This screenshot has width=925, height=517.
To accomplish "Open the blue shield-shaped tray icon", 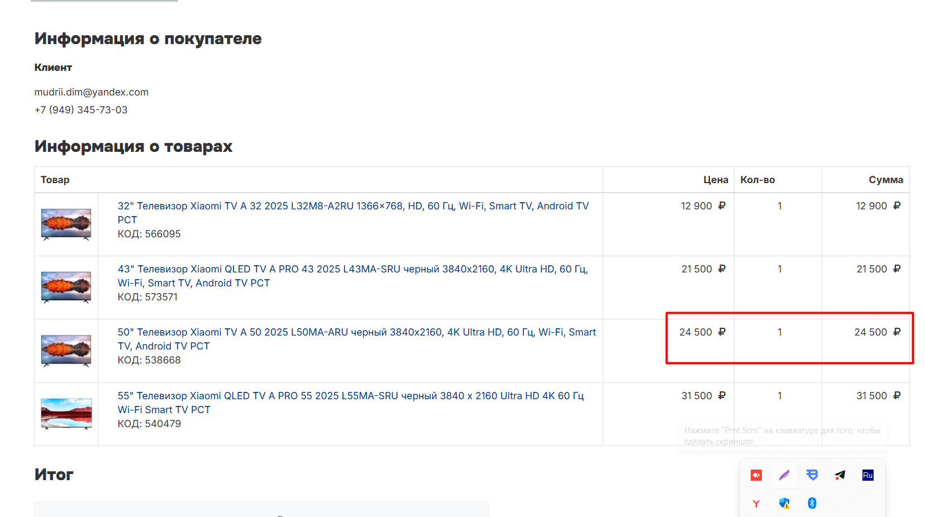I will pyautogui.click(x=812, y=475).
